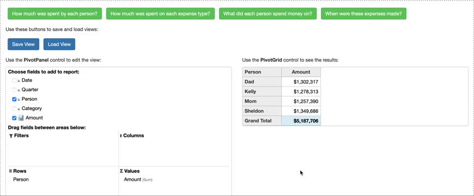The width and height of the screenshot is (474, 196).
Task: Click the Save View button
Action: pyautogui.click(x=23, y=44)
